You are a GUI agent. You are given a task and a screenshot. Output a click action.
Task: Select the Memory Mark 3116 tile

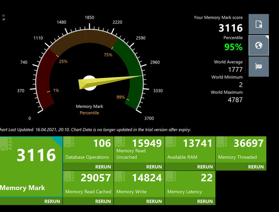(31, 167)
